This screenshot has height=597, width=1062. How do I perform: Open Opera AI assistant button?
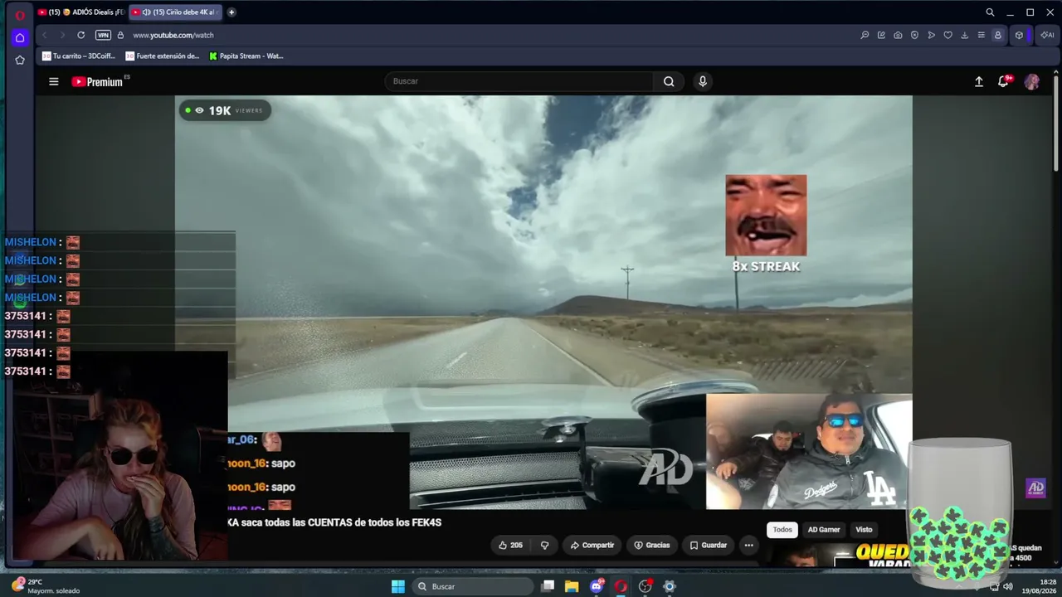(x=1047, y=35)
